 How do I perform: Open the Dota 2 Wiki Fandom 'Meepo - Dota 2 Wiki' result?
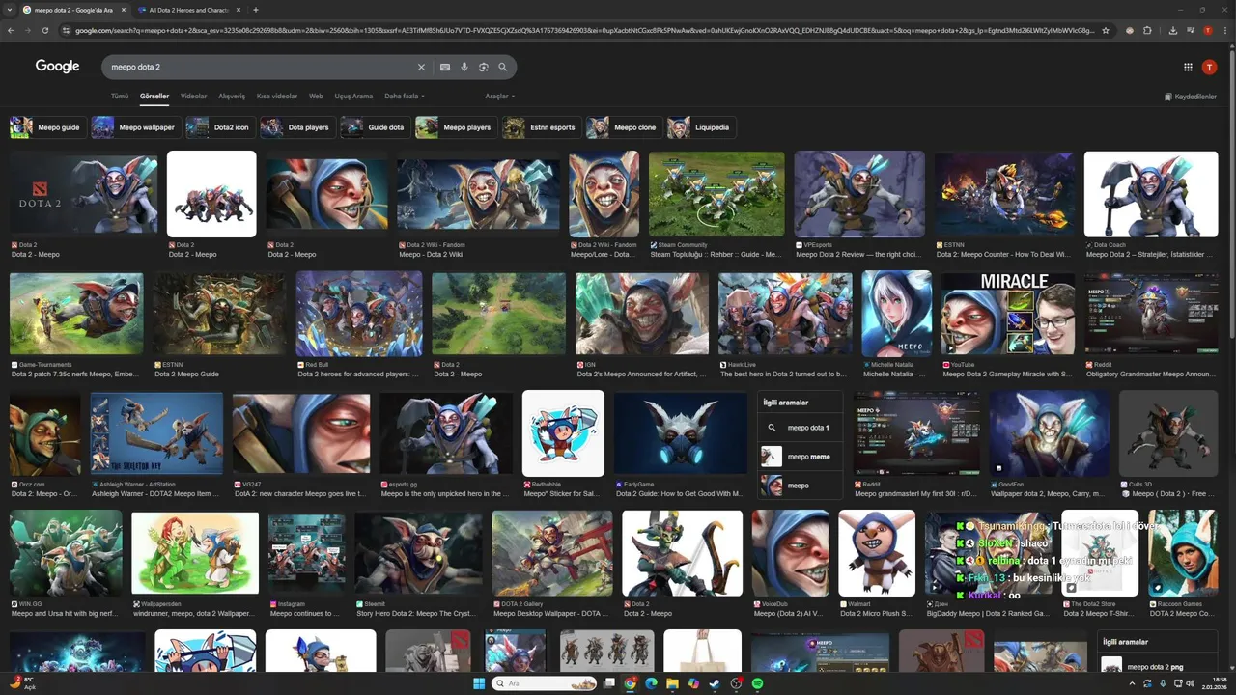tap(478, 193)
